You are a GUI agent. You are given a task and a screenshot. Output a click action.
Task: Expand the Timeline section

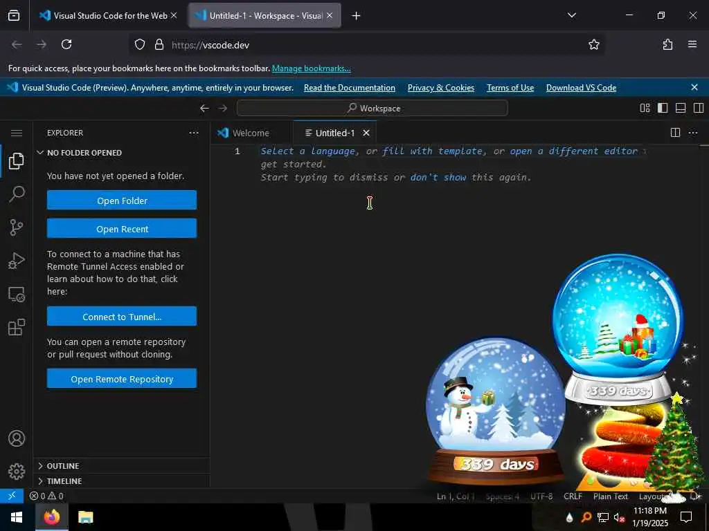click(x=122, y=481)
